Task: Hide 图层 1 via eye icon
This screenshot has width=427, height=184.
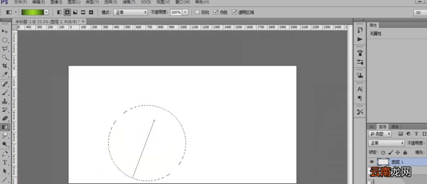Action: (372, 162)
